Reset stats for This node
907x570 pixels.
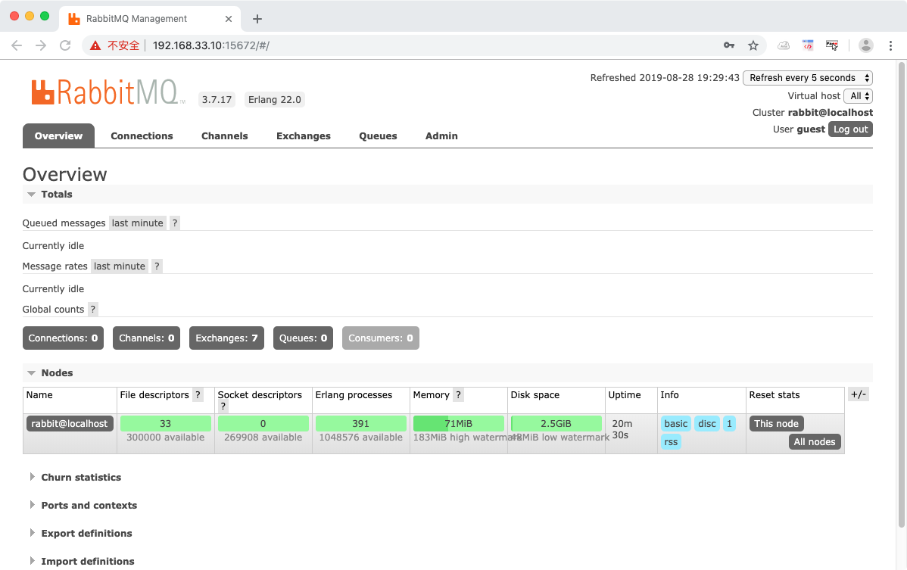[776, 424]
